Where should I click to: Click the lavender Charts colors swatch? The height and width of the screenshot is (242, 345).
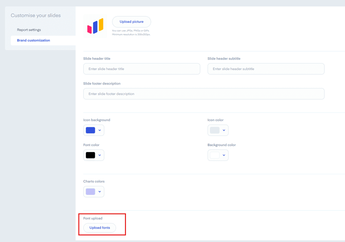coord(91,191)
